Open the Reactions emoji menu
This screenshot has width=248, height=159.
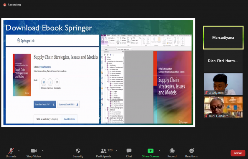coord(191,151)
